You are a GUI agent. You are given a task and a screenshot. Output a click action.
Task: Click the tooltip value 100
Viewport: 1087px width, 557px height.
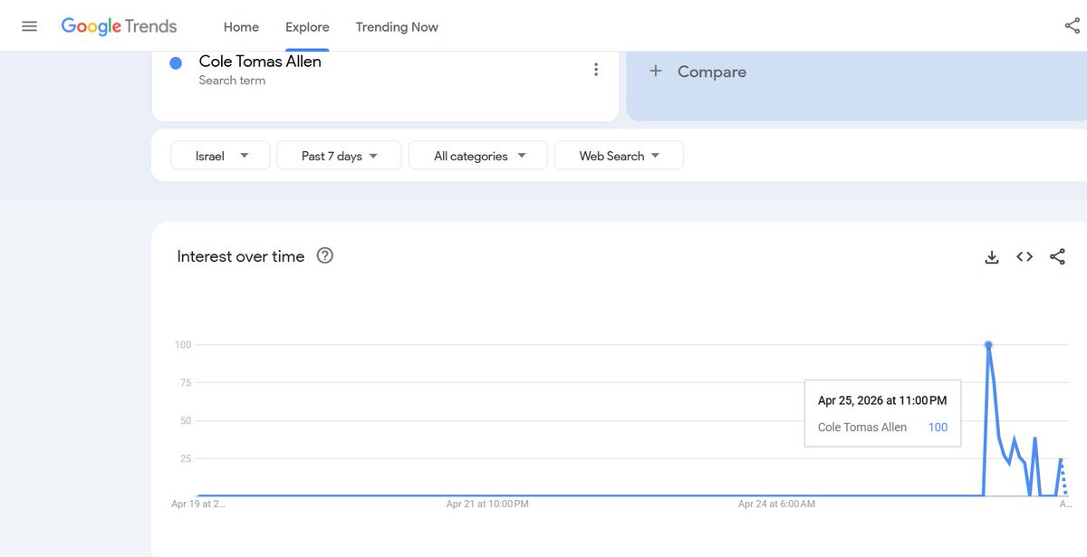tap(938, 427)
